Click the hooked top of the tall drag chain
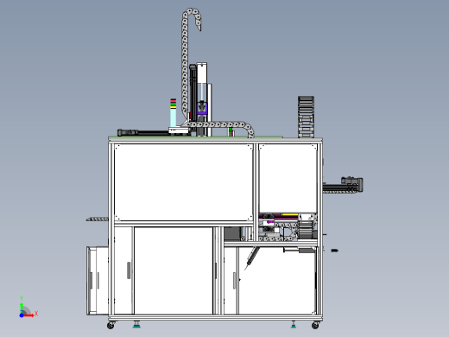Viewport: 449px width, 337px height. [x=192, y=17]
